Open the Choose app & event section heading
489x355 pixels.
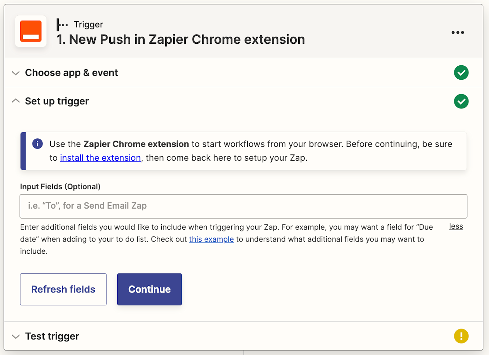pyautogui.click(x=72, y=73)
